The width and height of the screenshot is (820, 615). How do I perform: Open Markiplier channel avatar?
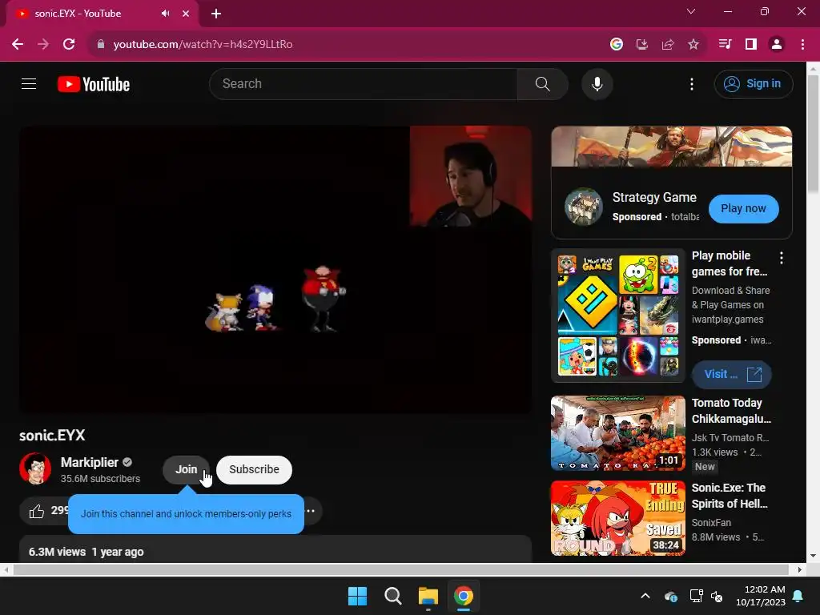tap(35, 468)
